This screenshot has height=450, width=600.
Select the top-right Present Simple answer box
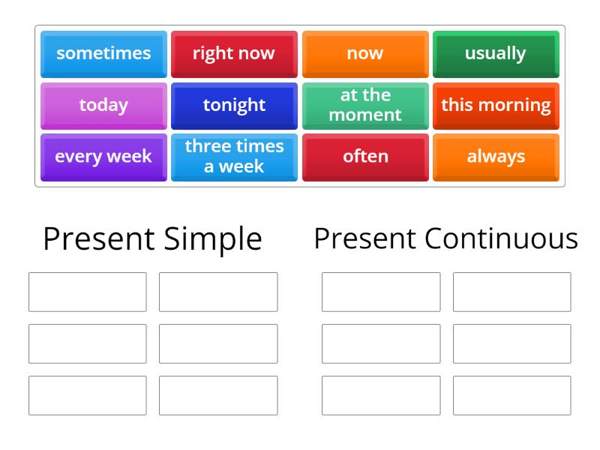tap(217, 292)
